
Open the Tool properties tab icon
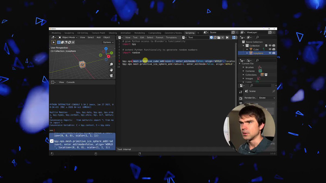pyautogui.click(x=241, y=92)
